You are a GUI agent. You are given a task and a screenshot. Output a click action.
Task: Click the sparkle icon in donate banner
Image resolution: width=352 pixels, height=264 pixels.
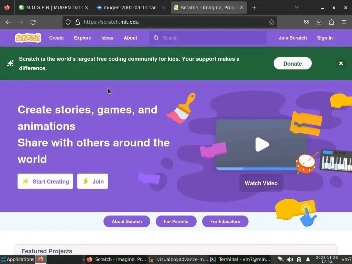pos(10,63)
